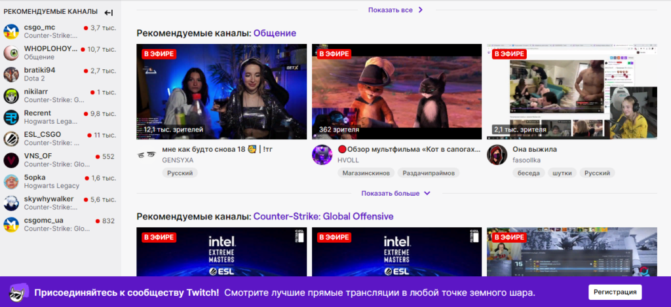Select 'Магазинскинов' tag

366,173
